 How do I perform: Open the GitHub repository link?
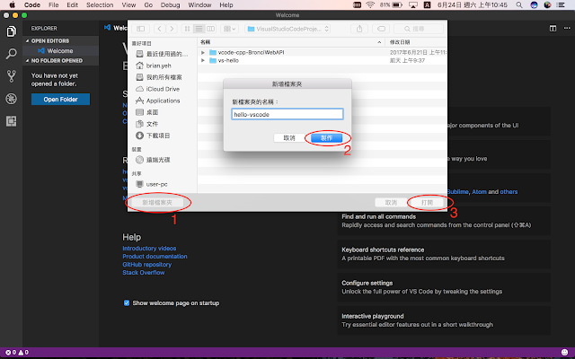pyautogui.click(x=147, y=265)
